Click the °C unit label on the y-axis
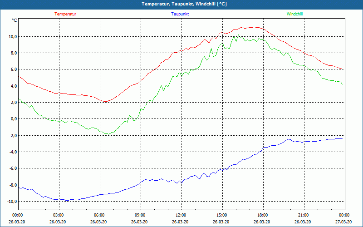 15,20
